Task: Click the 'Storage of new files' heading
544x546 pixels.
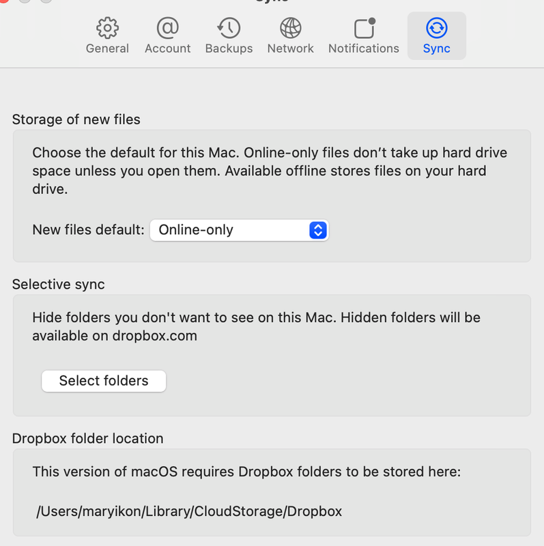Action: (x=76, y=119)
